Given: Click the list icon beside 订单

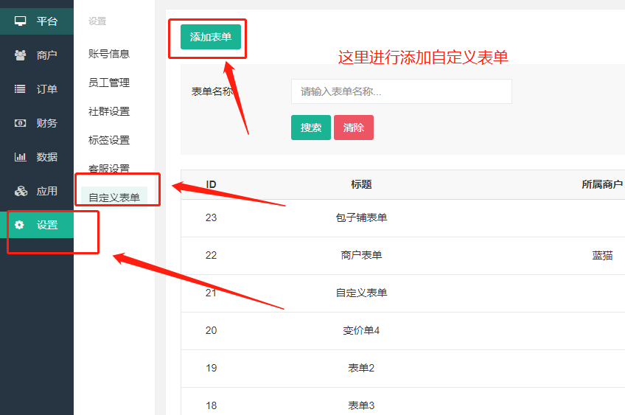Looking at the screenshot, I should point(20,89).
